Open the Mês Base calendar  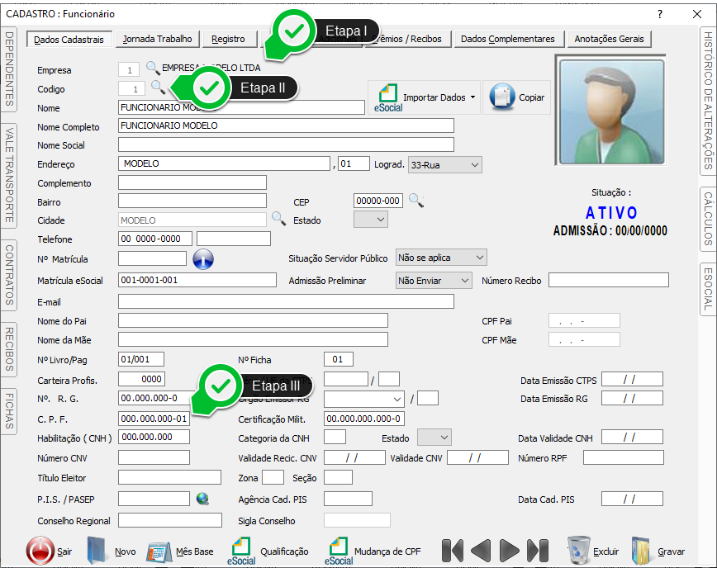159,551
